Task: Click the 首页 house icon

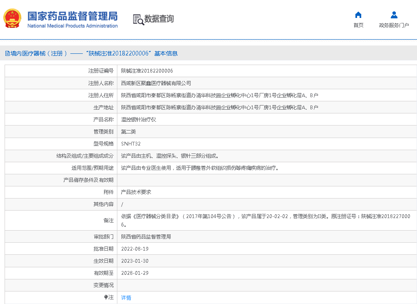Action: [358, 15]
